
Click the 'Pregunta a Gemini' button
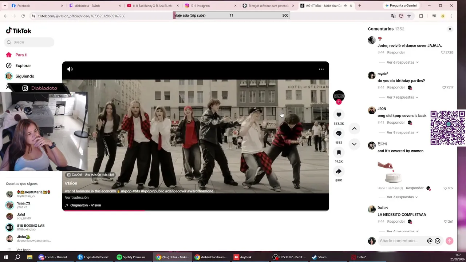(400, 6)
